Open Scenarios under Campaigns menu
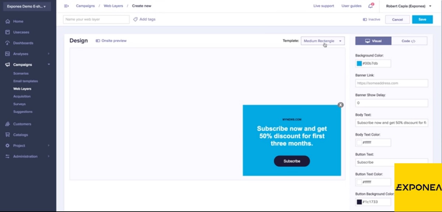Screen dimensions: 442x212 21,73
